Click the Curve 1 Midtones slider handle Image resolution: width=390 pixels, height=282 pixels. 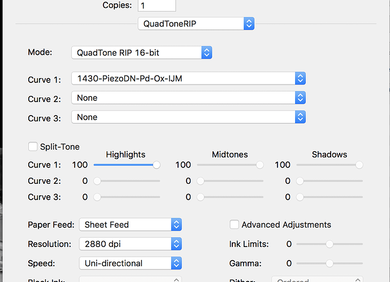click(259, 165)
